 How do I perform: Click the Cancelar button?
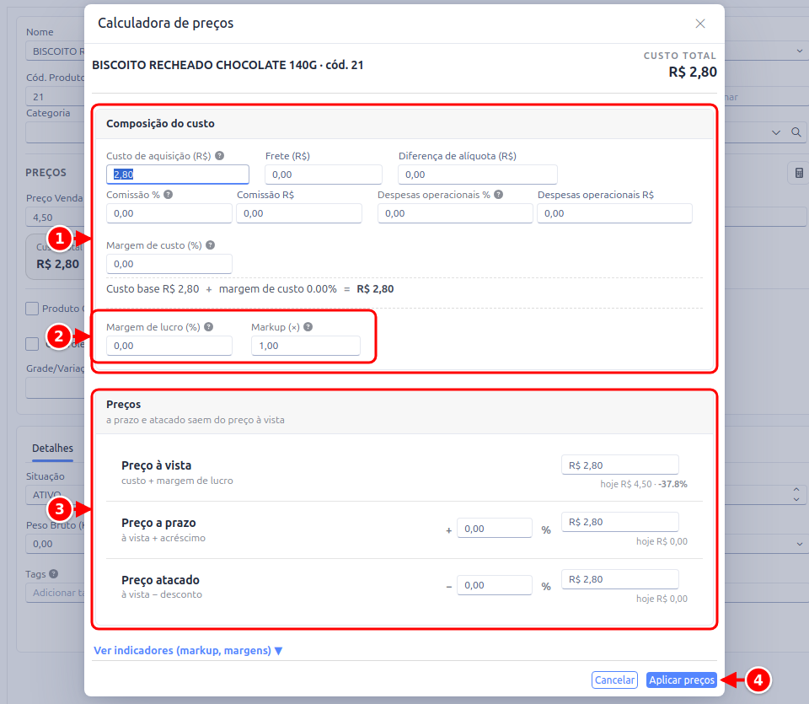(x=614, y=680)
